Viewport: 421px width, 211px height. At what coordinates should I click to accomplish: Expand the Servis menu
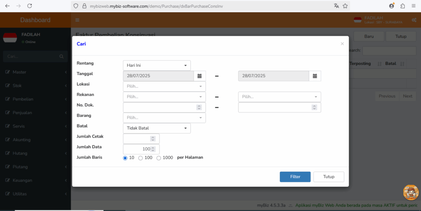pyautogui.click(x=35, y=126)
